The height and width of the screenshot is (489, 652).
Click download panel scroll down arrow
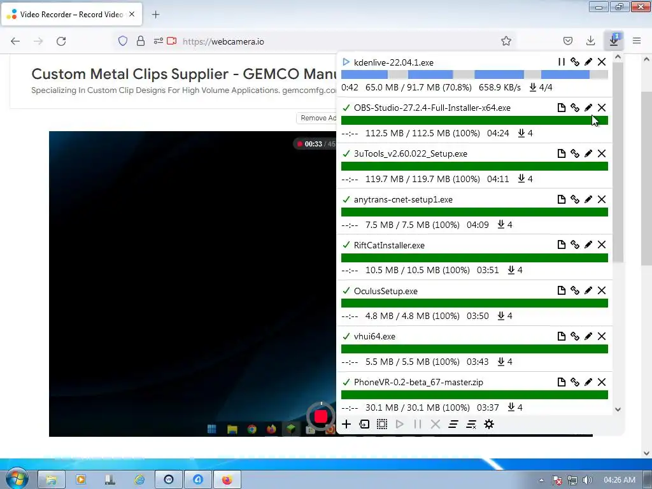tap(618, 409)
